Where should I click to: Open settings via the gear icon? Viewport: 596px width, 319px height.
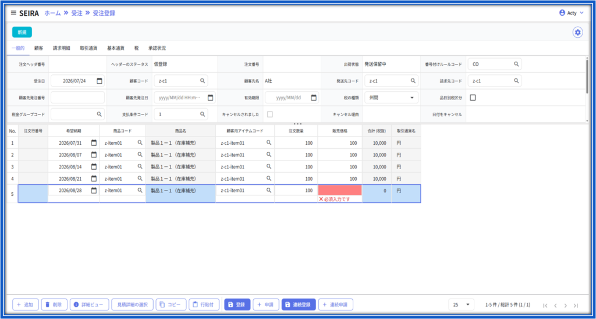(x=578, y=33)
